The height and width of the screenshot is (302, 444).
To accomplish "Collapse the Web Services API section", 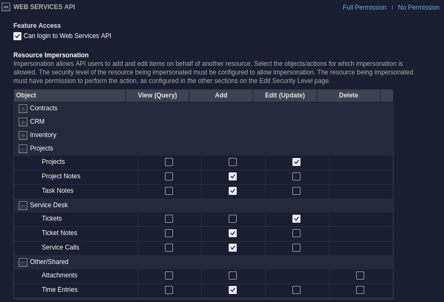I will [6, 7].
